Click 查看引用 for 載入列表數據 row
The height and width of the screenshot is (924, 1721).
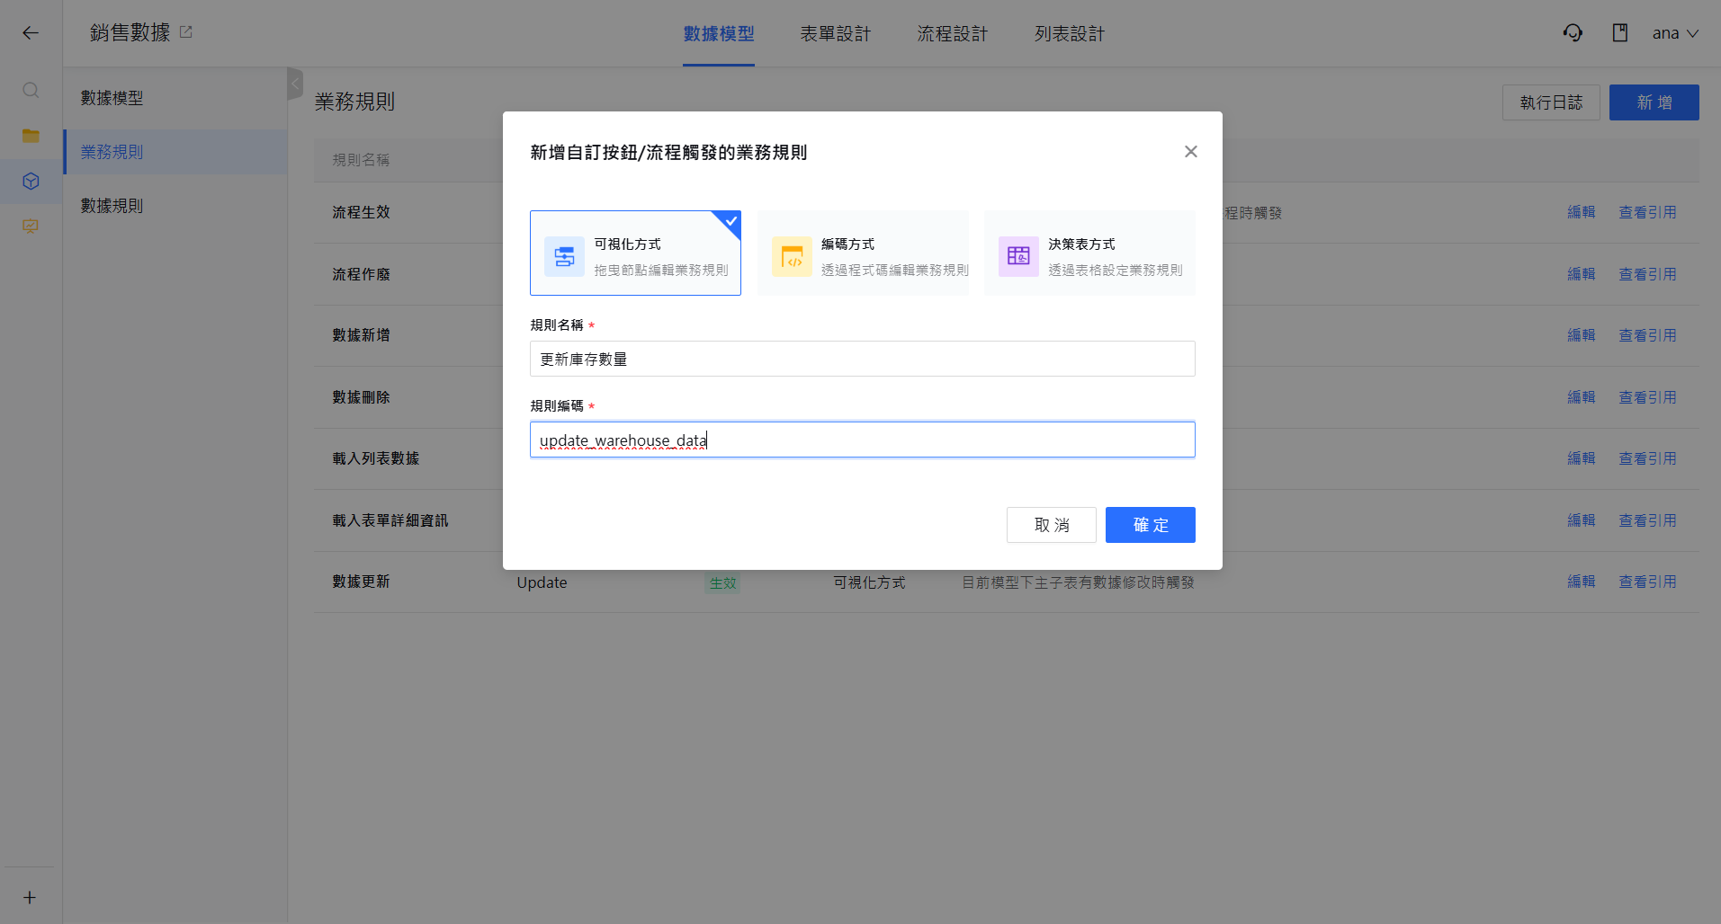coord(1647,458)
